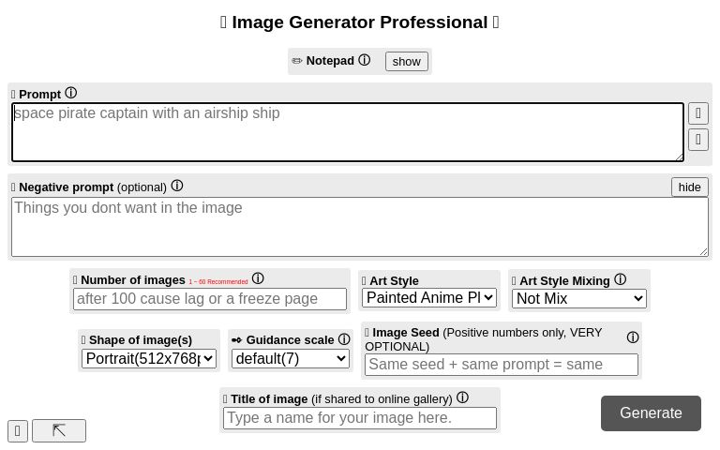Open the Guidance scale dropdown

coord(291,358)
